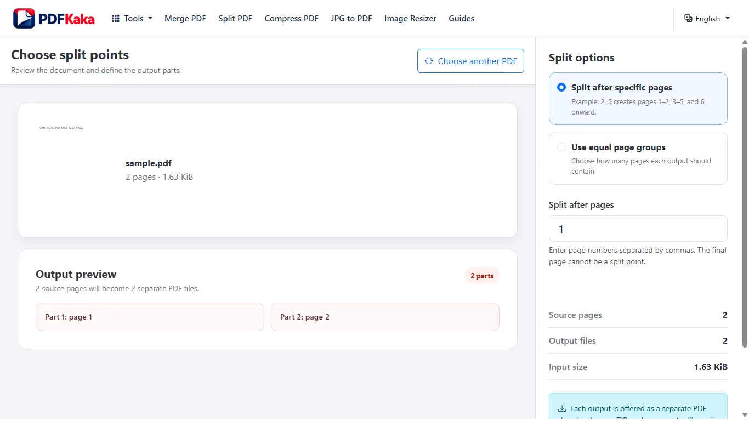Viewport: 749px width, 421px height.
Task: Open the English language dropdown
Action: point(707,19)
